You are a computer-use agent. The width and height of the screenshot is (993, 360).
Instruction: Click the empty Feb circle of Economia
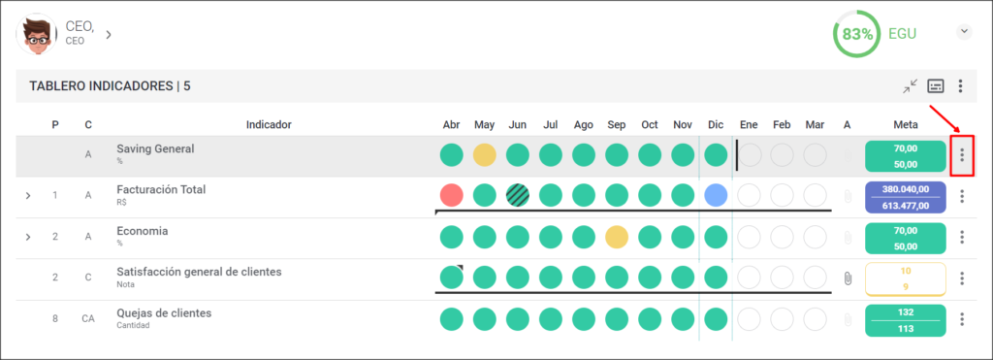[x=783, y=237]
